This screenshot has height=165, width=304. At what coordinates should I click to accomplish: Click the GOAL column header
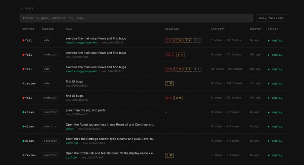click(x=69, y=29)
